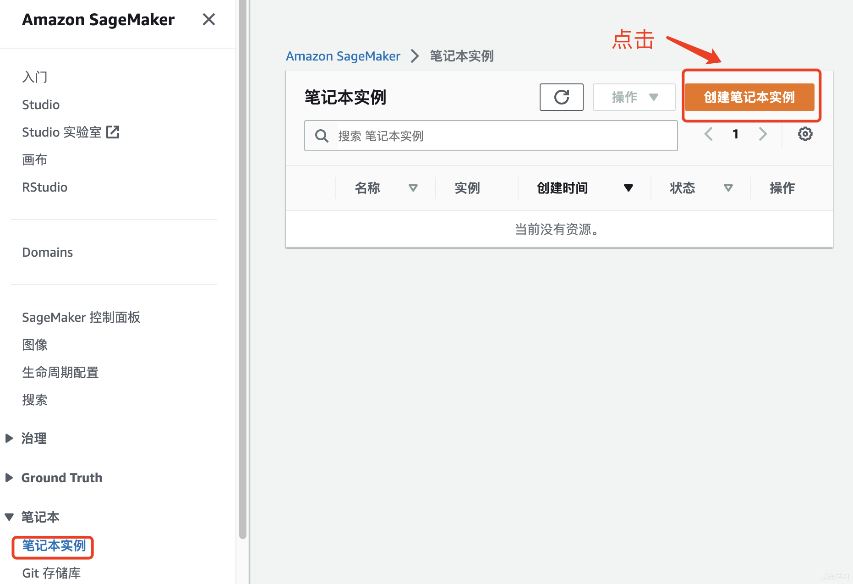
Task: Select 笔记本实例 in the sidebar
Action: tap(54, 545)
